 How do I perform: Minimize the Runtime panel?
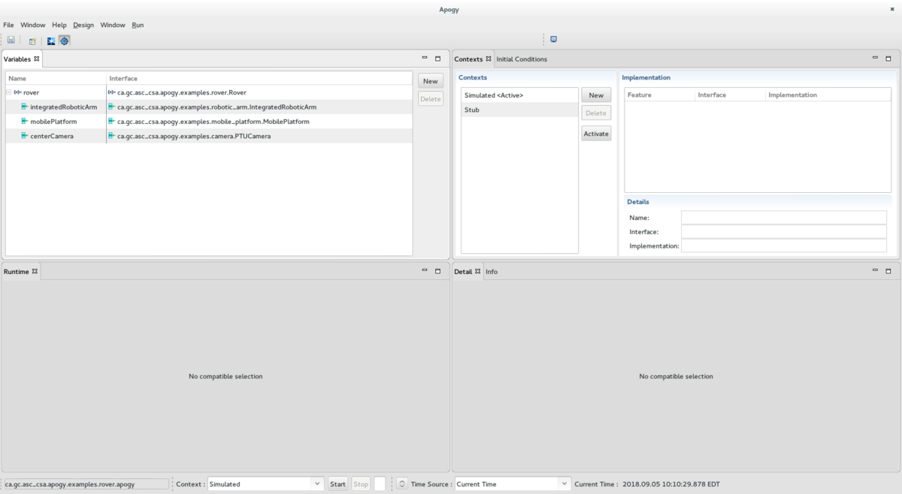[x=425, y=270]
